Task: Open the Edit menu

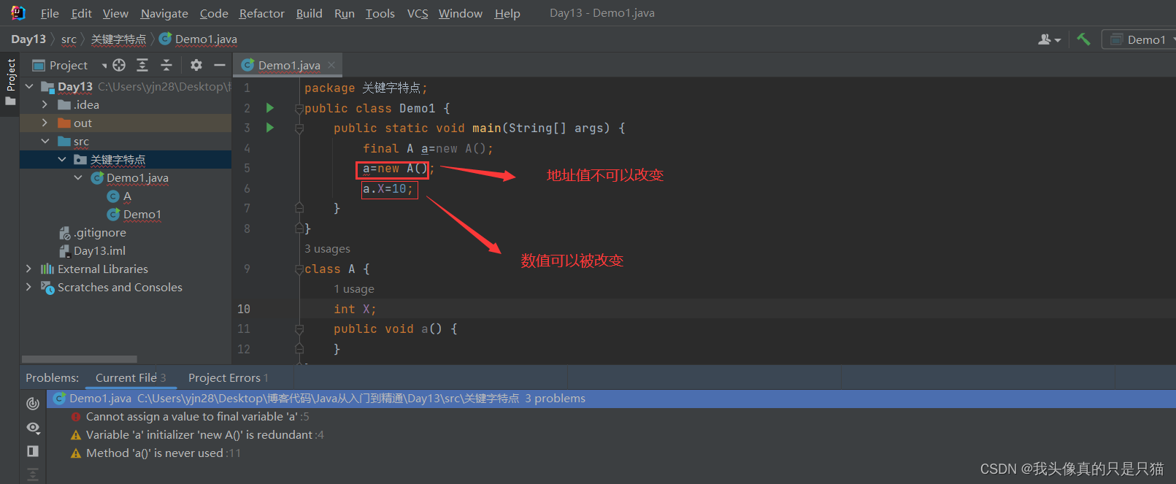Action: (x=81, y=13)
